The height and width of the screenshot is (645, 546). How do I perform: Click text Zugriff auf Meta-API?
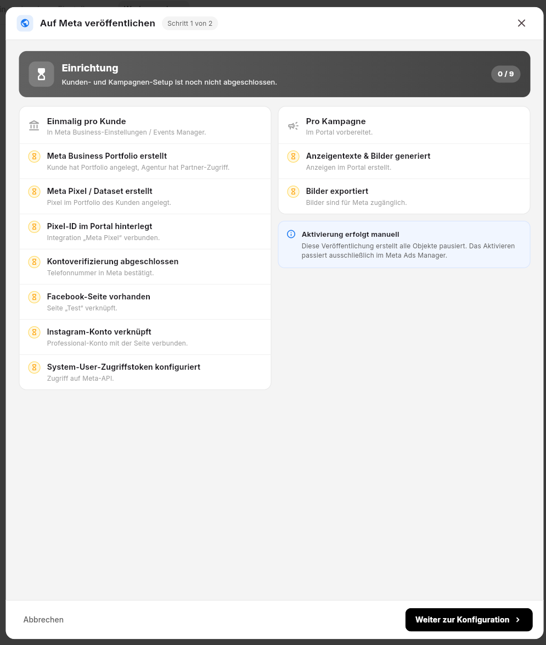tap(81, 379)
